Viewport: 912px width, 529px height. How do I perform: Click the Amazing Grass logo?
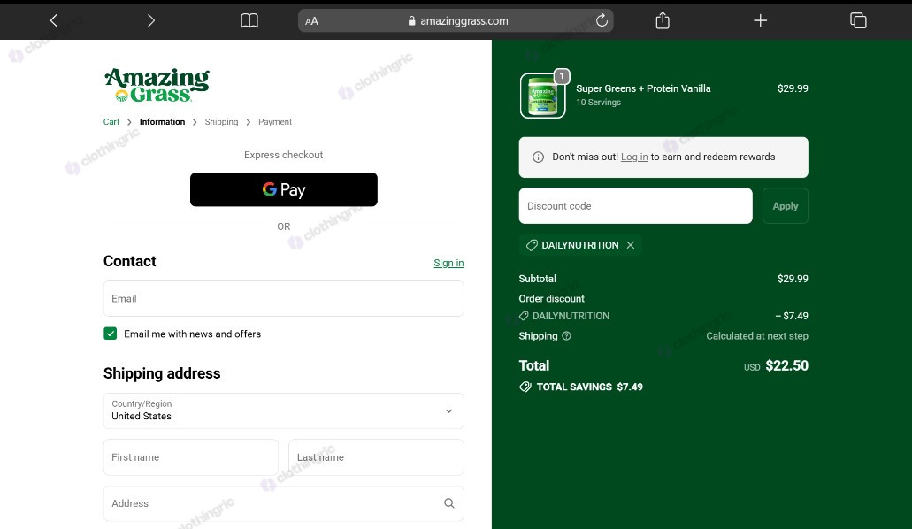(157, 85)
